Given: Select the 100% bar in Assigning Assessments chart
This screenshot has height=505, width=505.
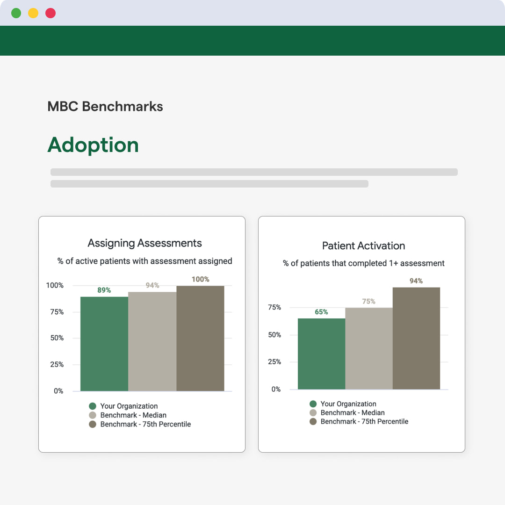Looking at the screenshot, I should pyautogui.click(x=200, y=338).
